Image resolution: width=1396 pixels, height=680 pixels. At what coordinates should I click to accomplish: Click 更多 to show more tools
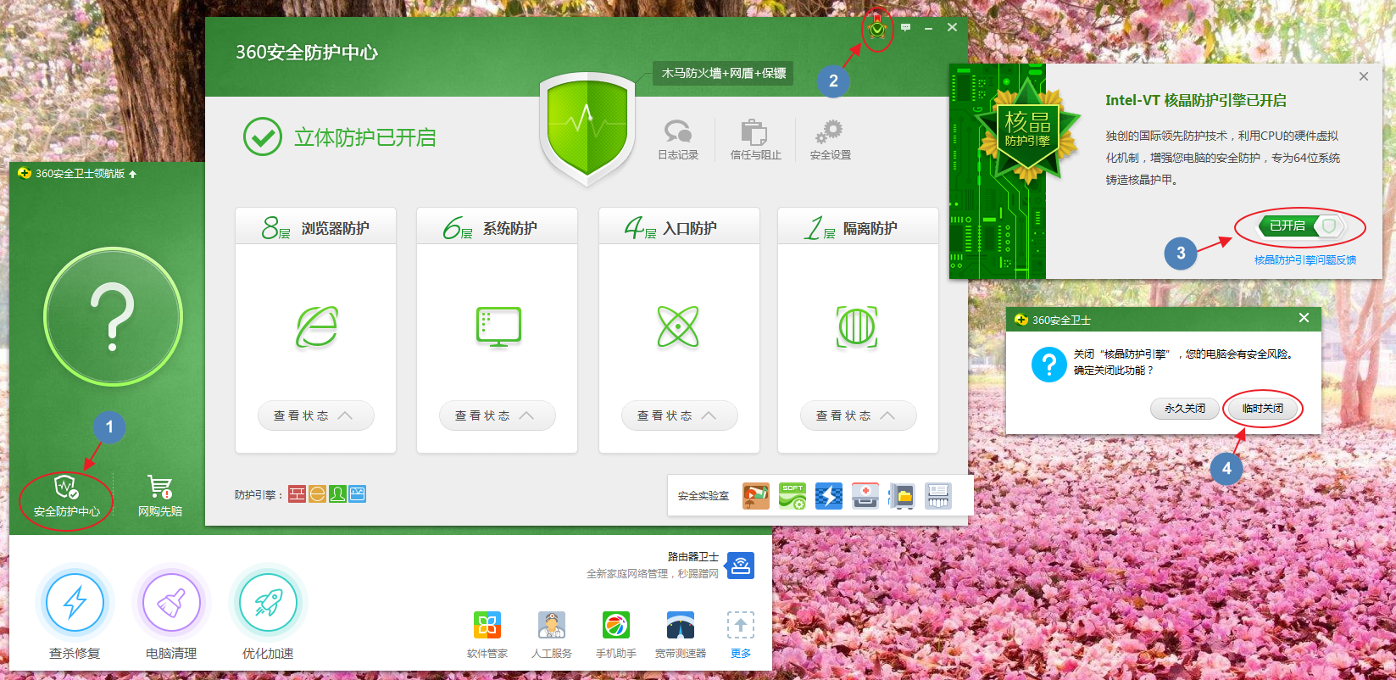740,633
